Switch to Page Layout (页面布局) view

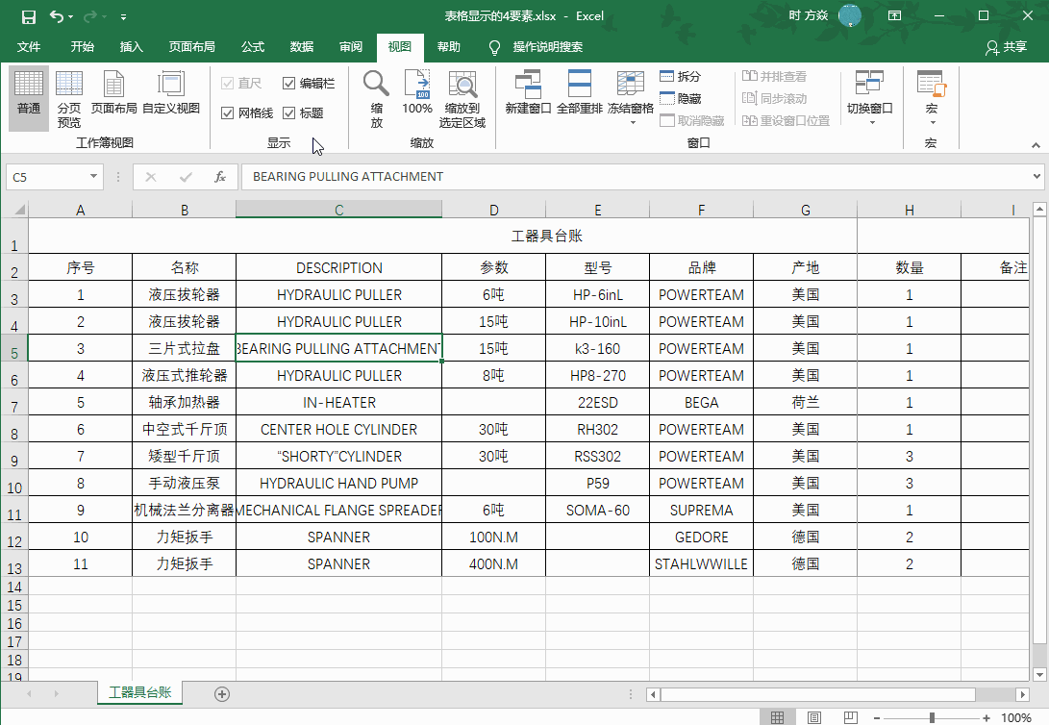tap(113, 92)
